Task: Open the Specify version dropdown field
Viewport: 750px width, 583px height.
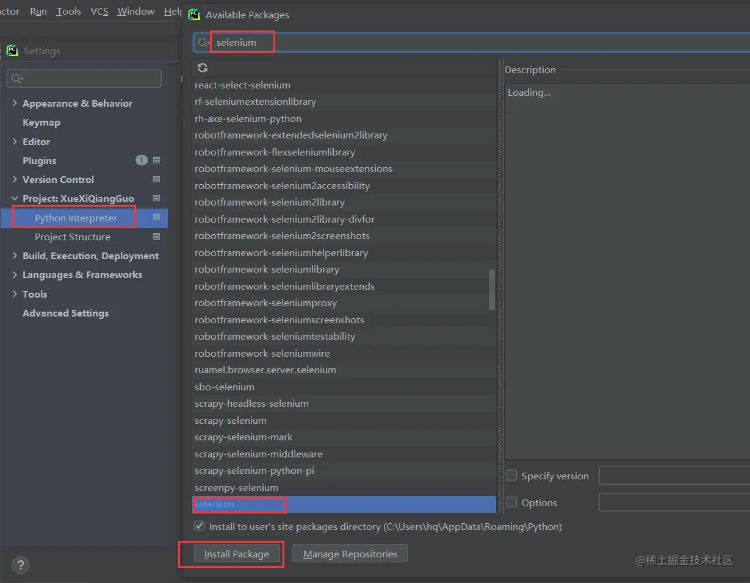Action: (674, 475)
